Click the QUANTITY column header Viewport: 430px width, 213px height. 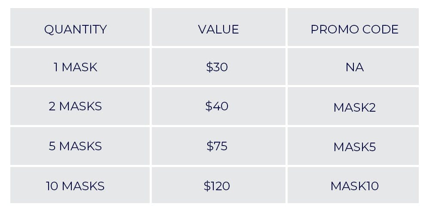pyautogui.click(x=75, y=29)
